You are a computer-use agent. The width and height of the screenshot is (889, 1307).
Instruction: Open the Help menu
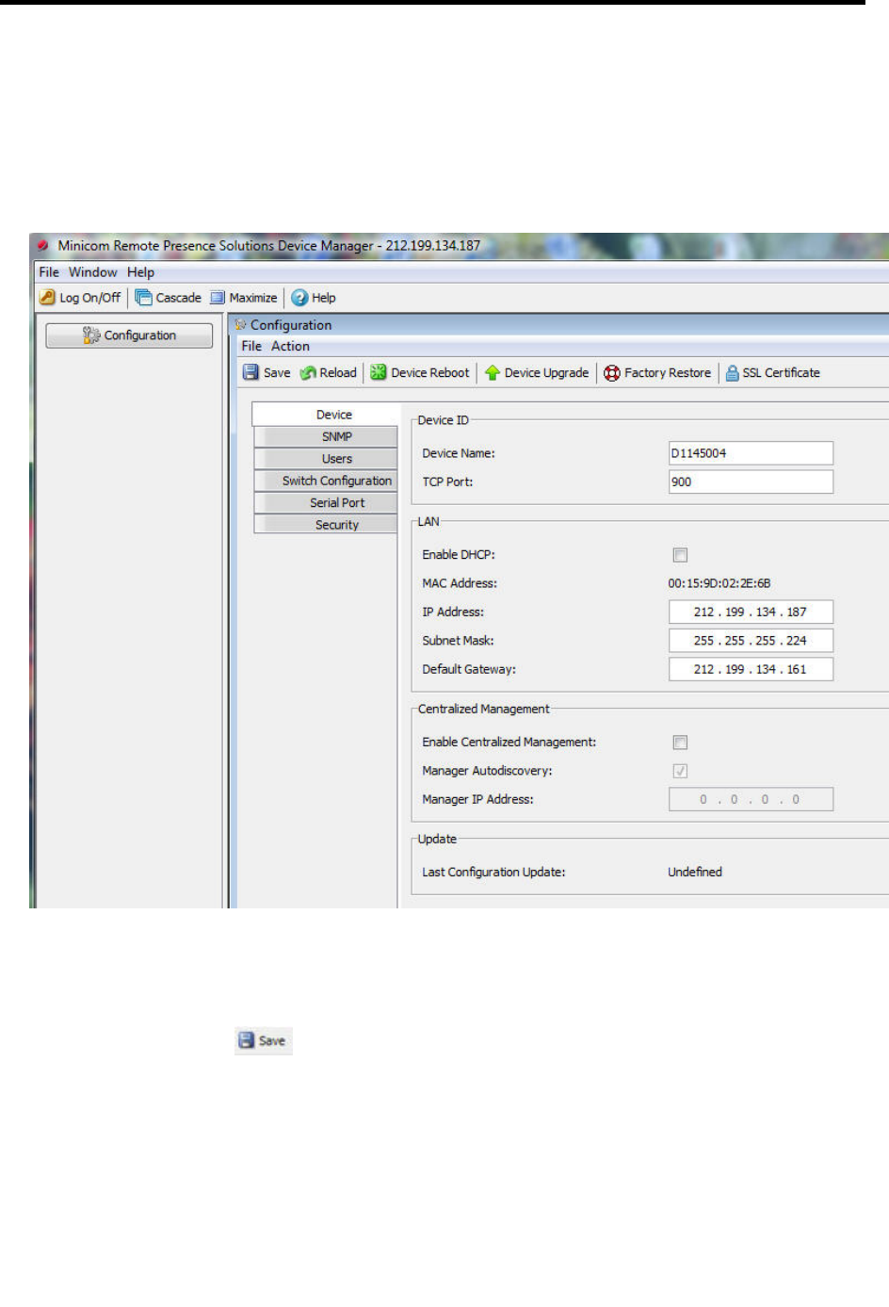click(x=140, y=271)
